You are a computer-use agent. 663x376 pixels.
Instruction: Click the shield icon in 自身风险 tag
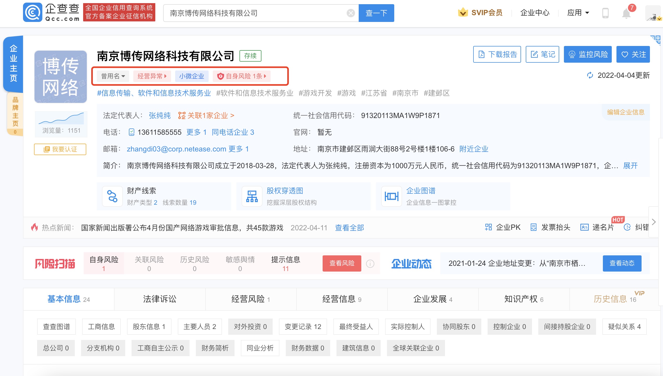tap(220, 76)
